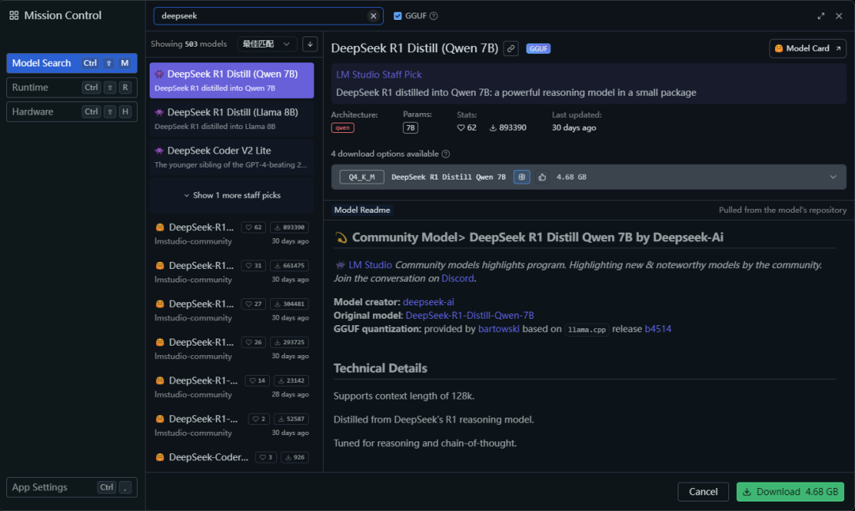
Task: Uncheck the GGUF checkbox
Action: tap(397, 16)
